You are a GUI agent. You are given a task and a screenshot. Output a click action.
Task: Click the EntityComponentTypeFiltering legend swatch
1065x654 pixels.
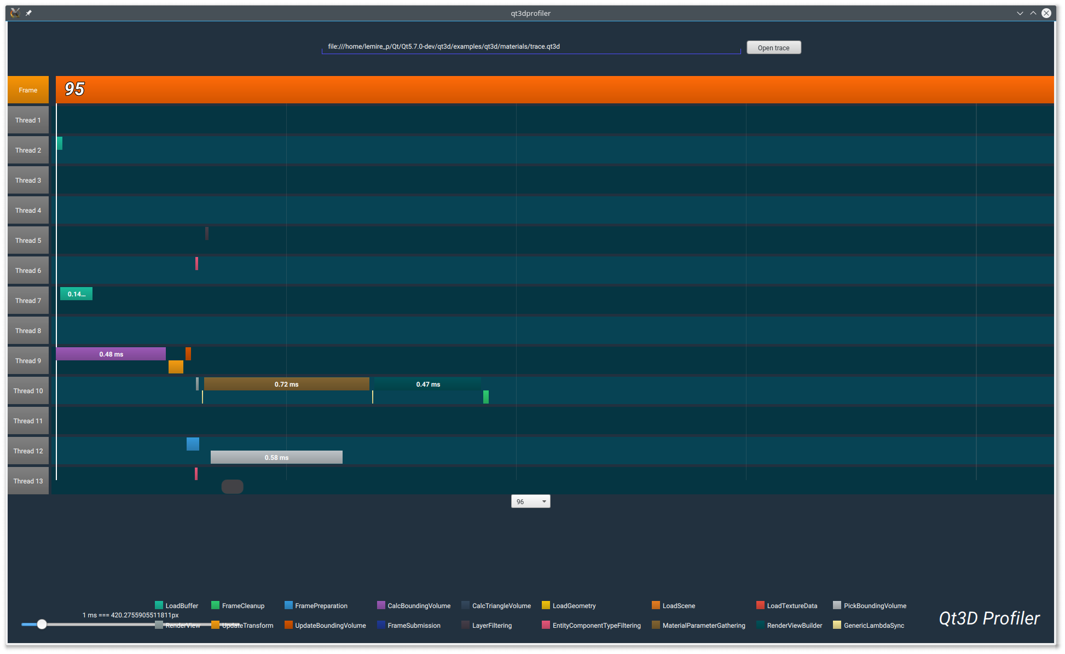tap(546, 624)
